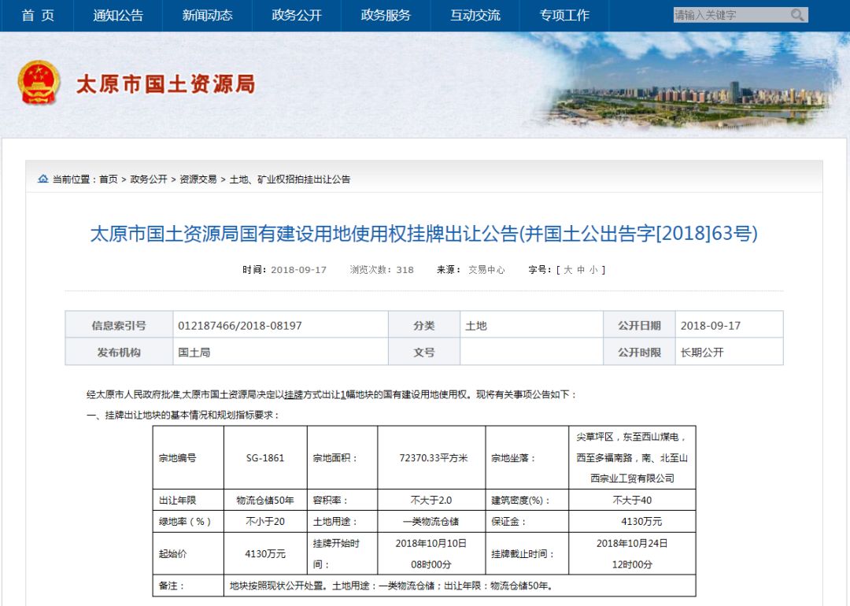The width and height of the screenshot is (850, 606).
Task: Click the 首页 breadcrumb link
Action: (x=109, y=179)
